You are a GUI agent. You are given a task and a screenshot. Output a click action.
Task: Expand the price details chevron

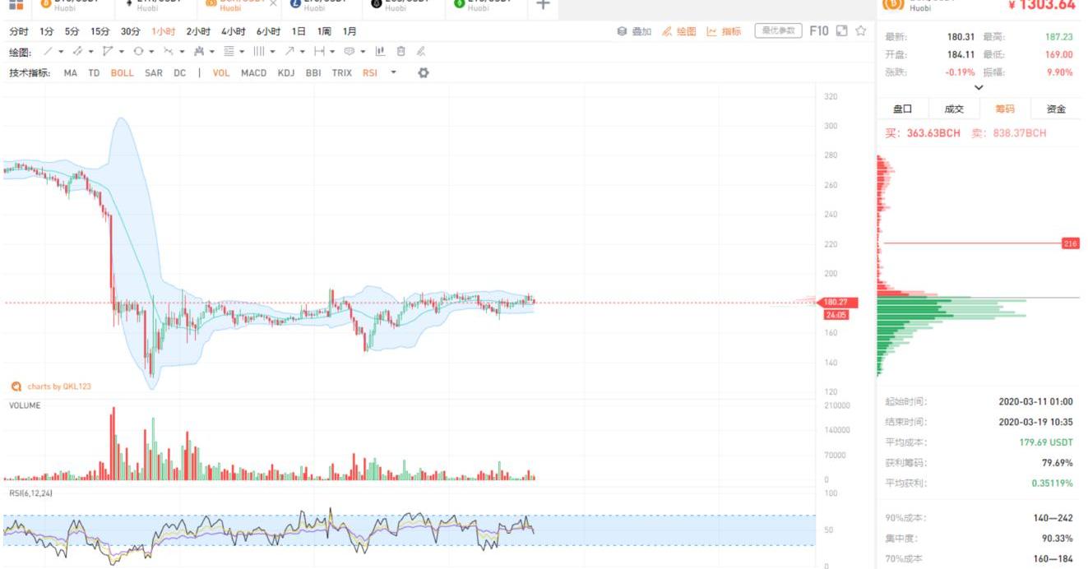[979, 87]
